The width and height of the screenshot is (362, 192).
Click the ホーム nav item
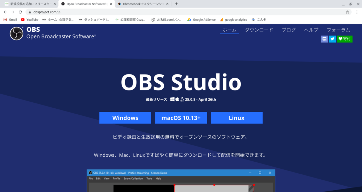tap(229, 30)
